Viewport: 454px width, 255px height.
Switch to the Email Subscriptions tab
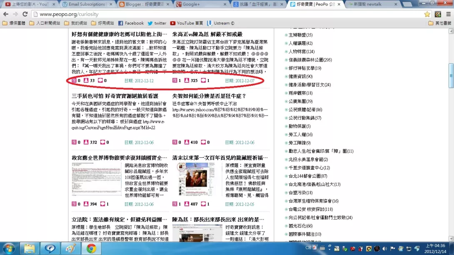[87, 4]
